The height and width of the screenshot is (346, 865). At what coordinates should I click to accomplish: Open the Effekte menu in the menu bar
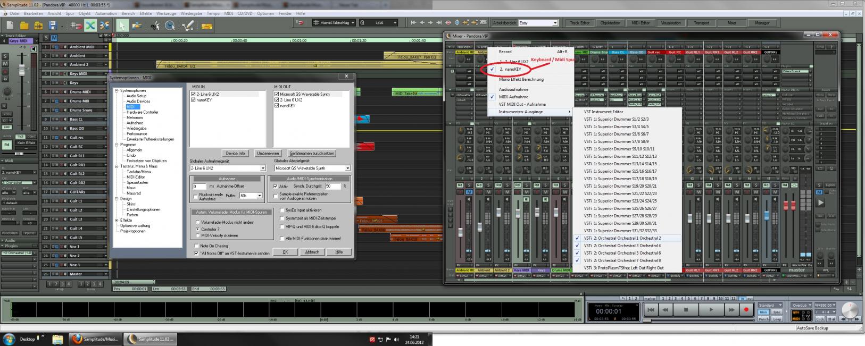(x=145, y=13)
